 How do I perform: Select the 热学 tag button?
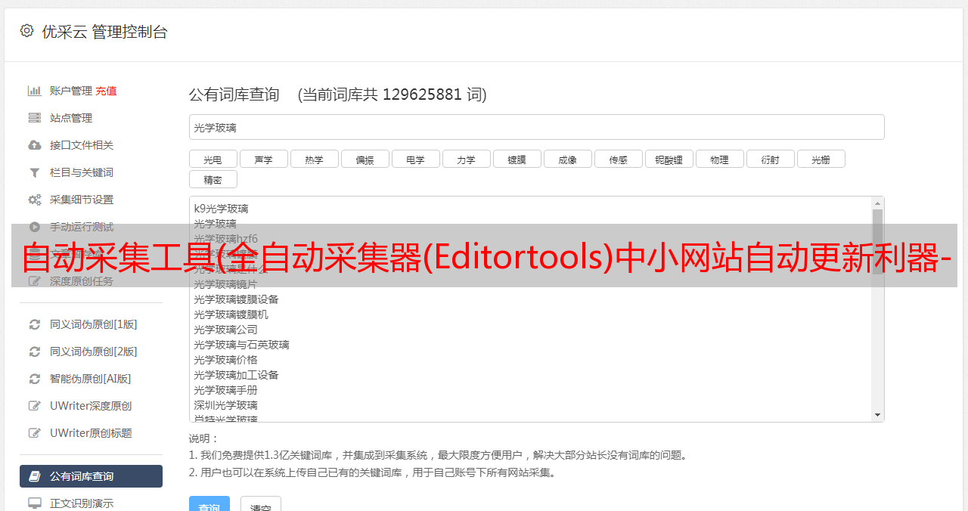coord(315,159)
